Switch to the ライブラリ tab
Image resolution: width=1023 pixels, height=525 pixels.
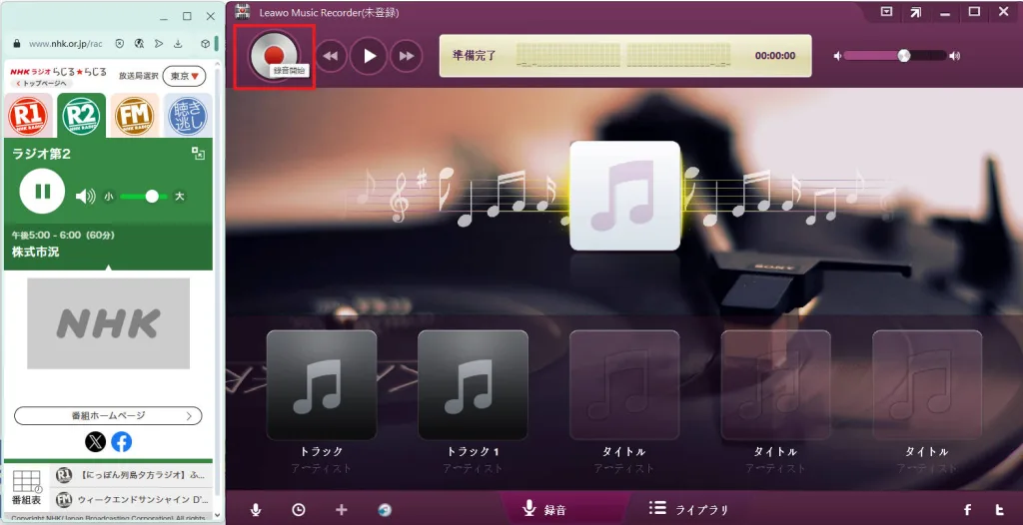pyautogui.click(x=688, y=509)
